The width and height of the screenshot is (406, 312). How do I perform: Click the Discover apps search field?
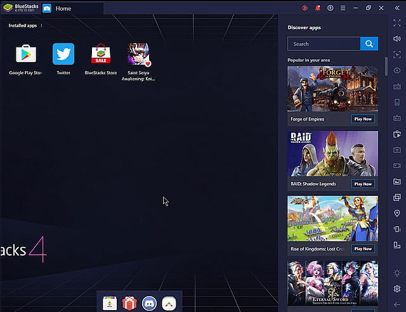click(324, 44)
